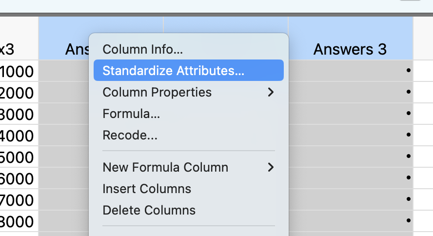Screen dimensions: 433x236
Task: Select the Answers 3 column header
Action: [350, 49]
